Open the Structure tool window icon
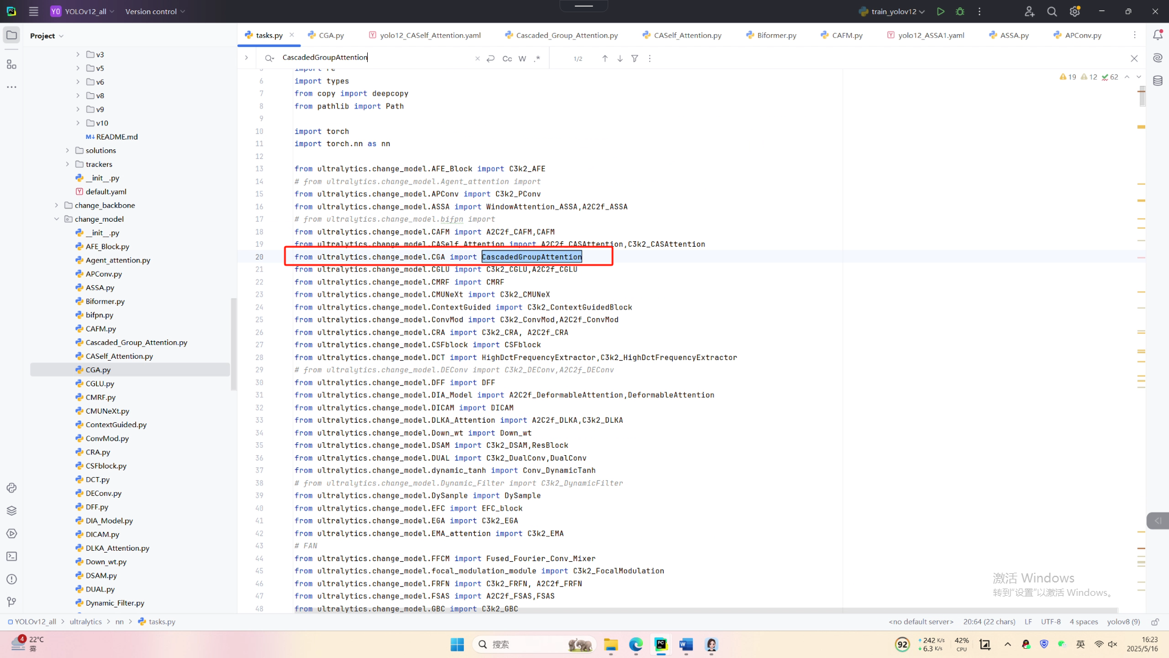Viewport: 1169px width, 658px height. pos(12,64)
